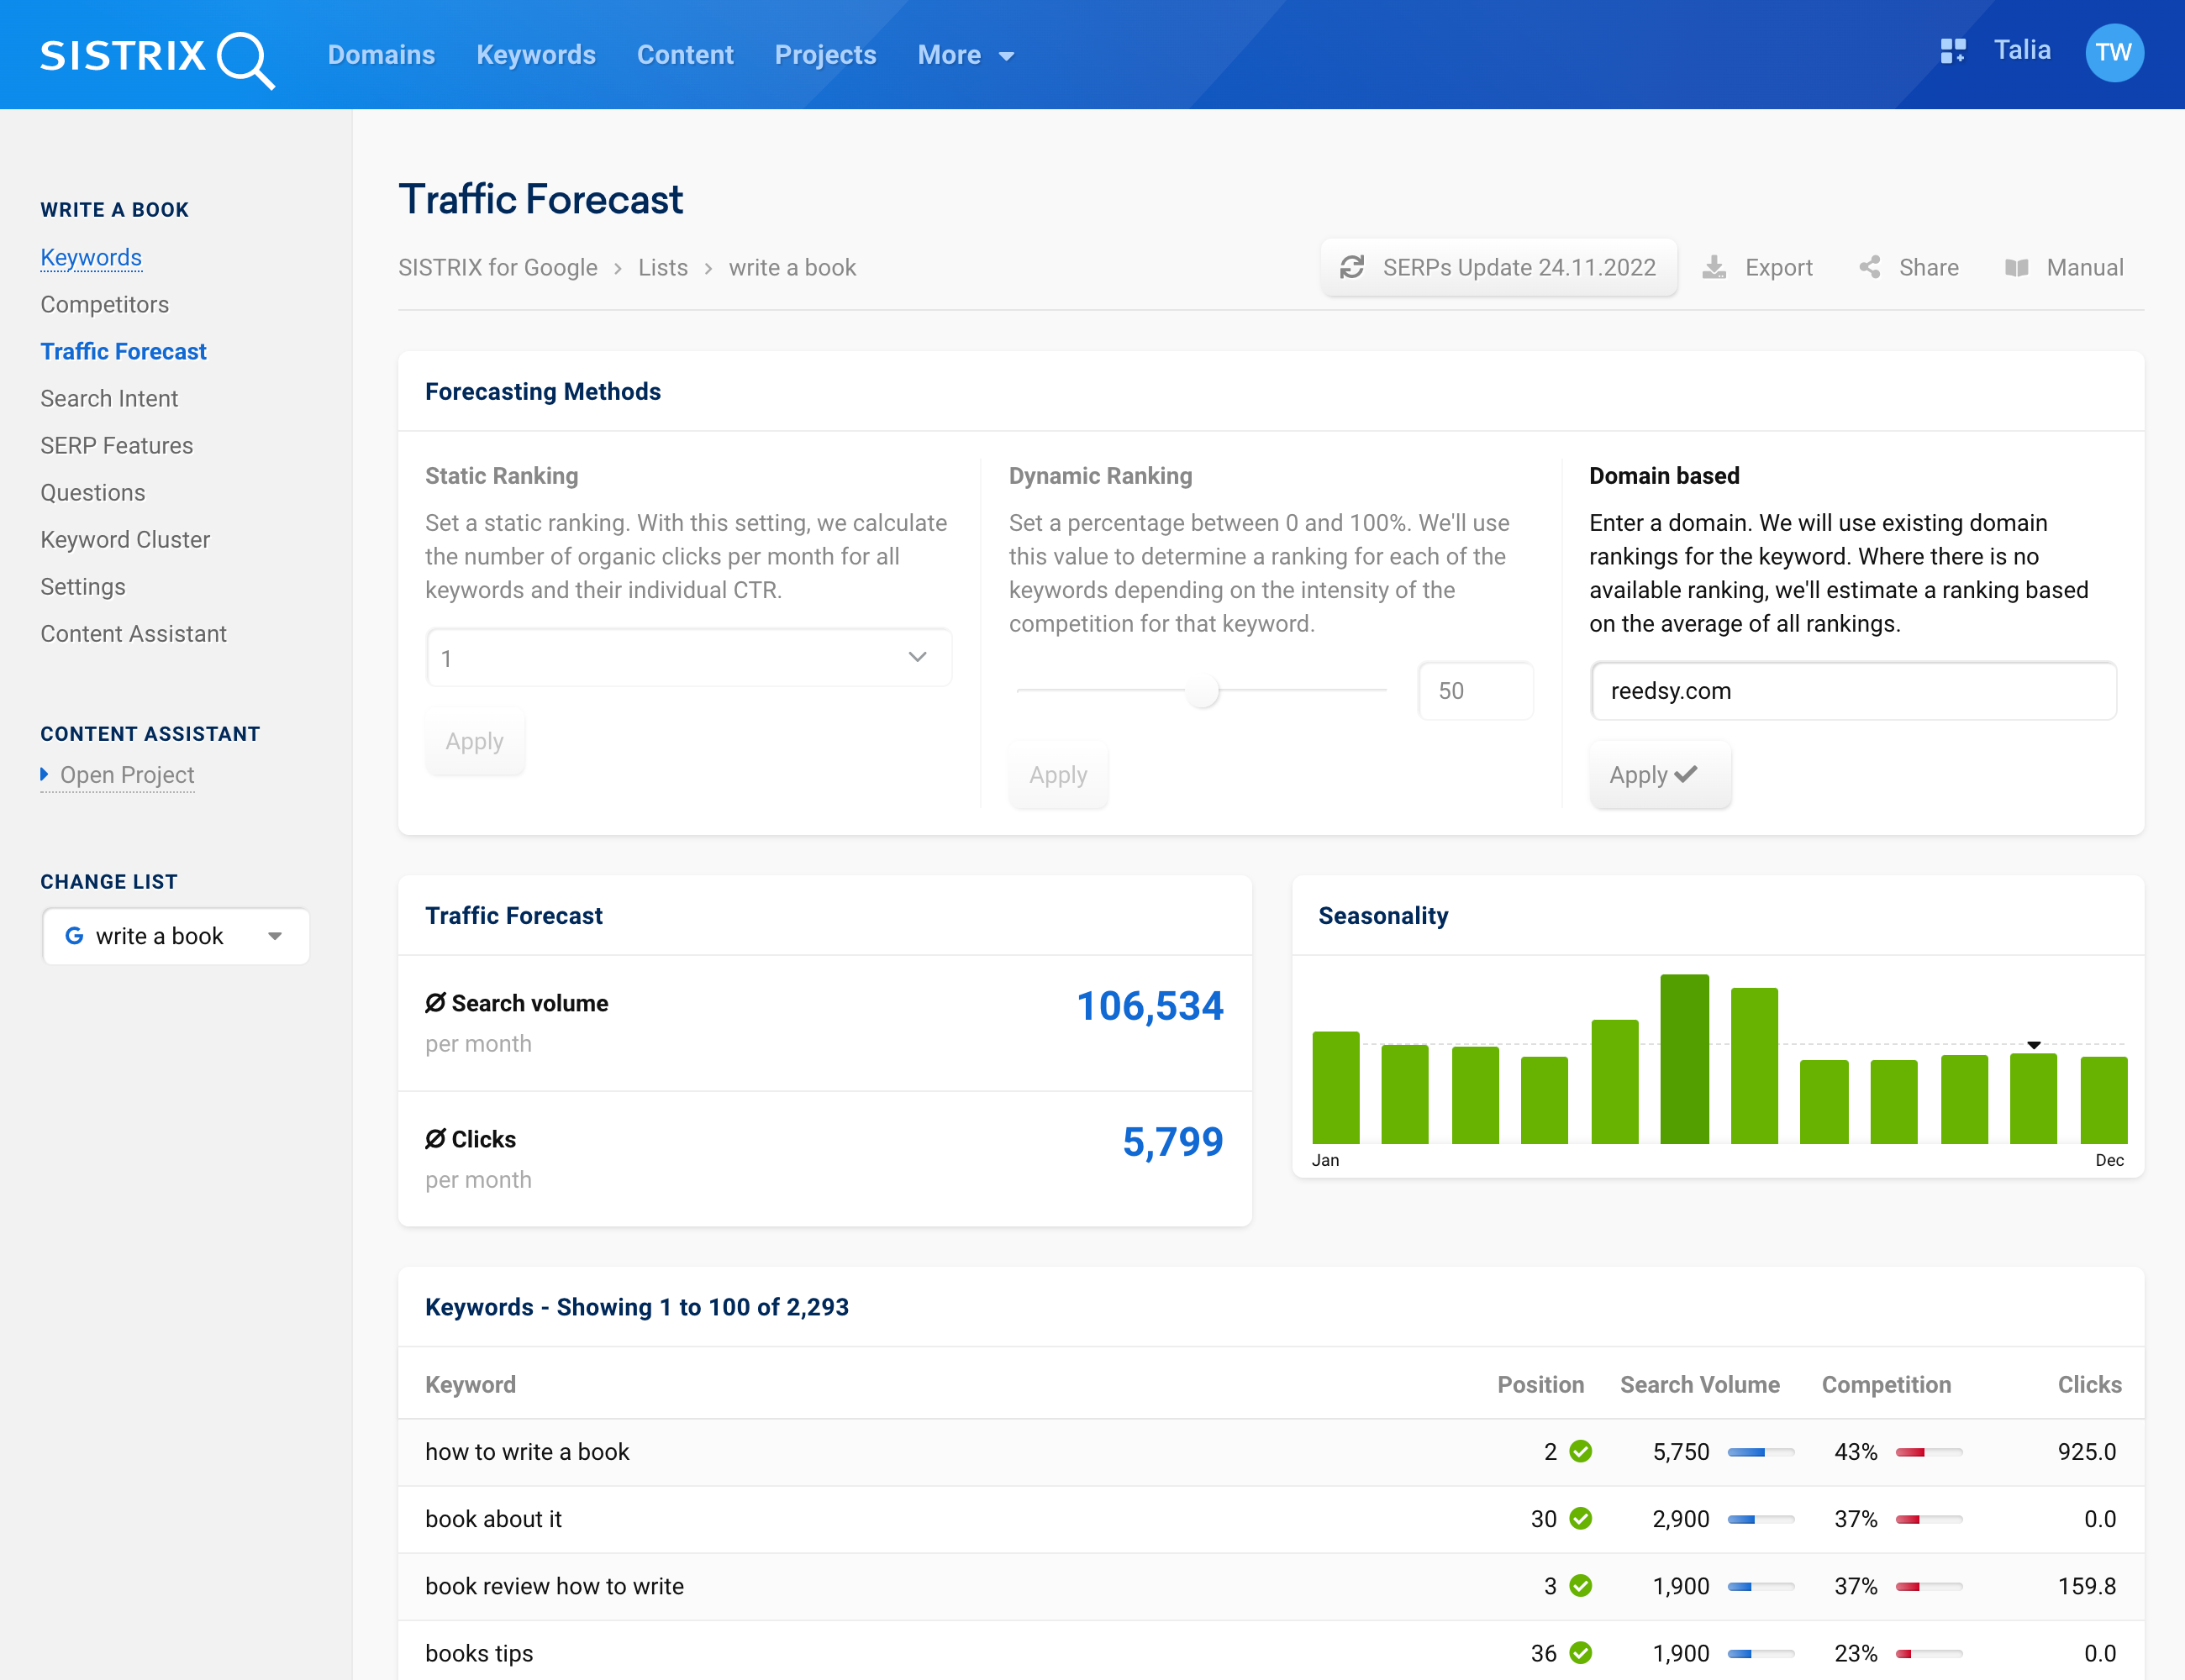This screenshot has width=2185, height=1680.
Task: Click the Search Intent sidebar link
Action: 108,397
